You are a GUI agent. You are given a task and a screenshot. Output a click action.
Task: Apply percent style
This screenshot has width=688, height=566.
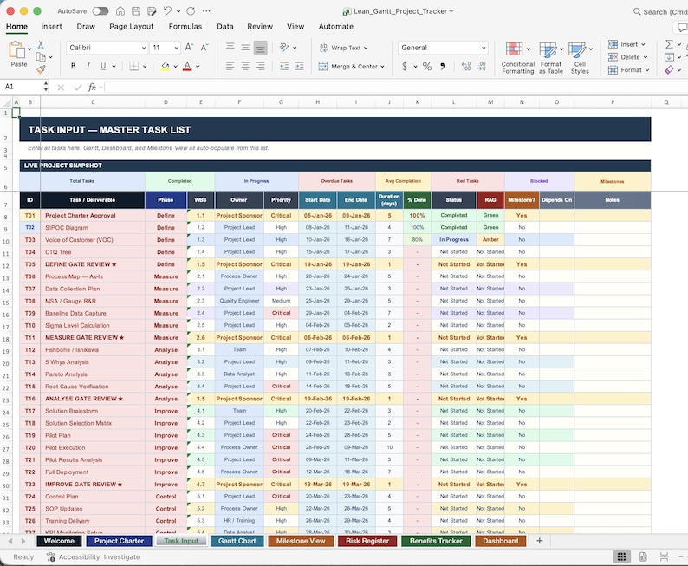pyautogui.click(x=427, y=66)
